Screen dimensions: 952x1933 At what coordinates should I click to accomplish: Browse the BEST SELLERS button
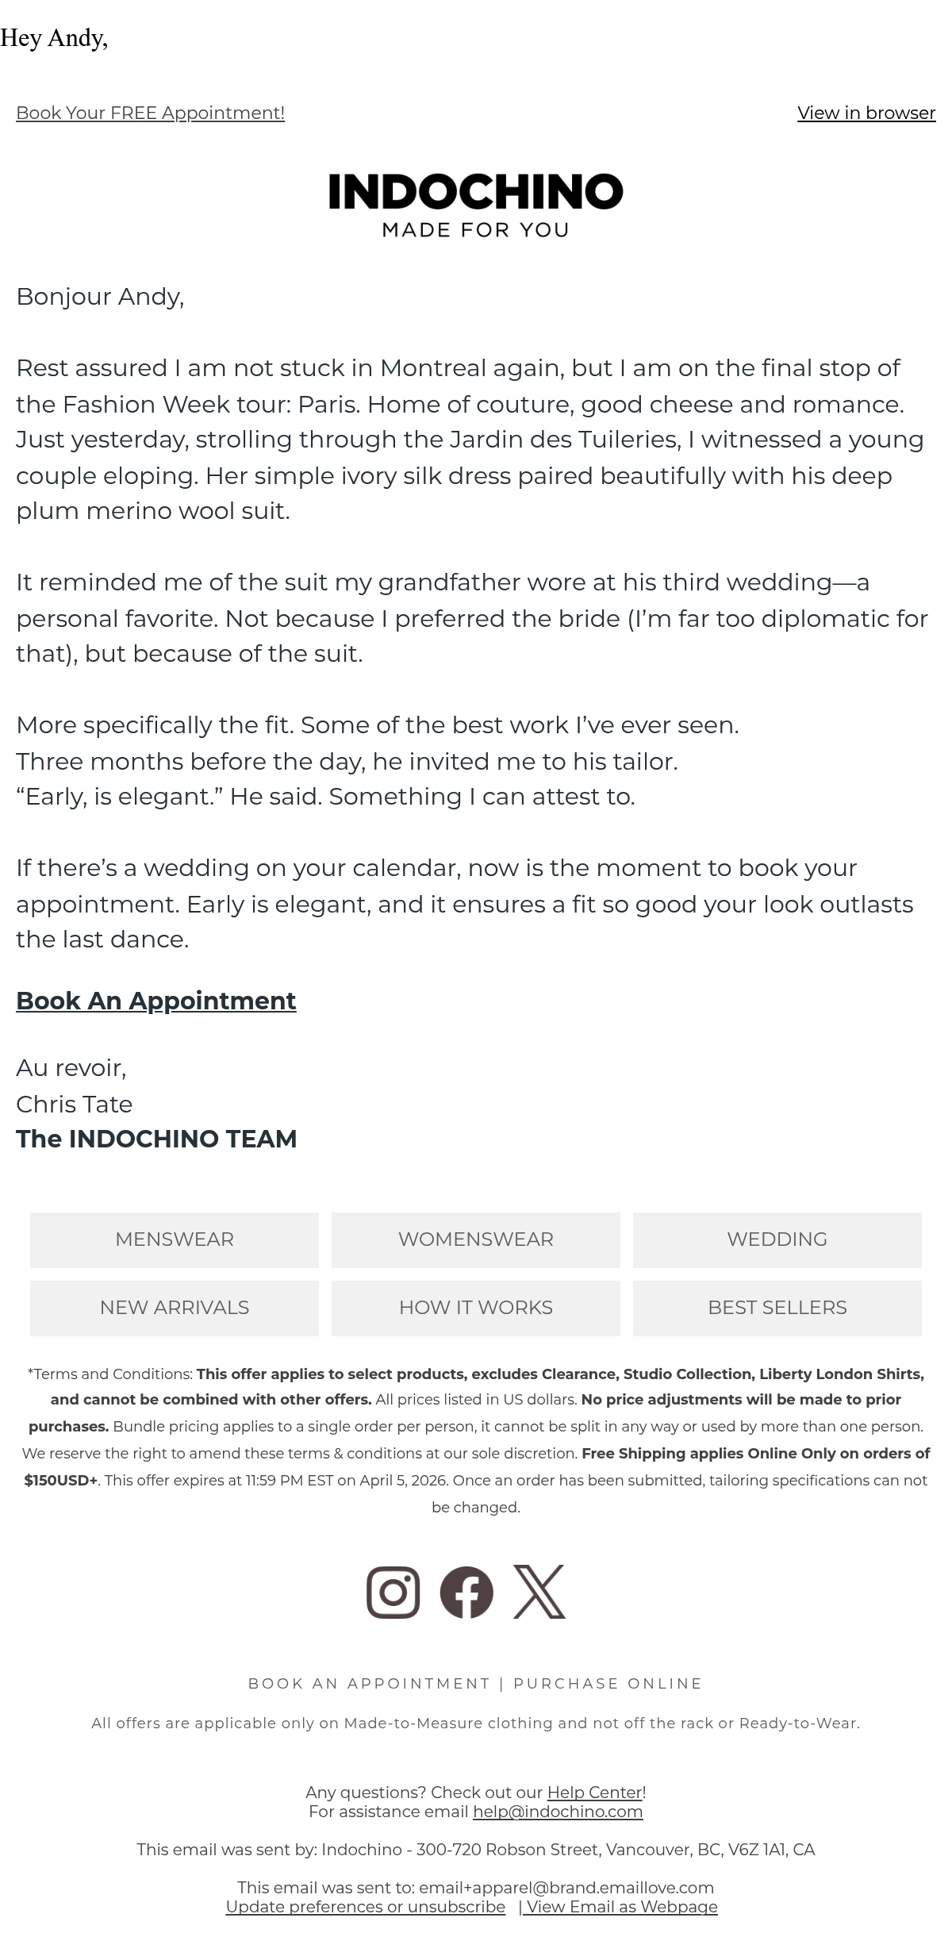pos(777,1308)
